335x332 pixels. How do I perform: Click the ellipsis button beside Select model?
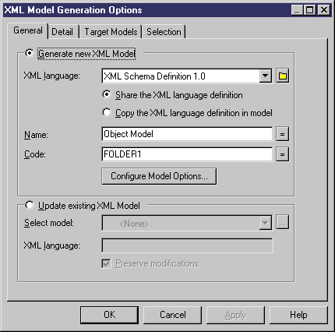tap(282, 222)
